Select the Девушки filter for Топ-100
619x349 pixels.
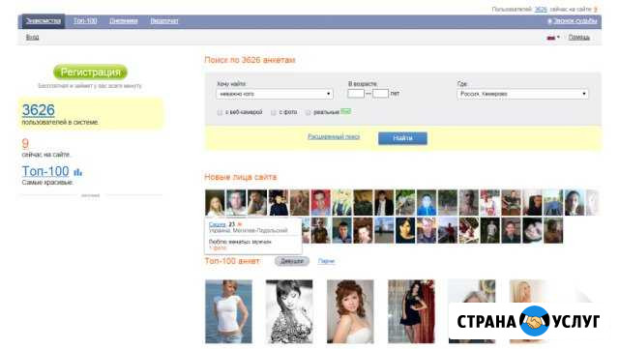(x=292, y=261)
